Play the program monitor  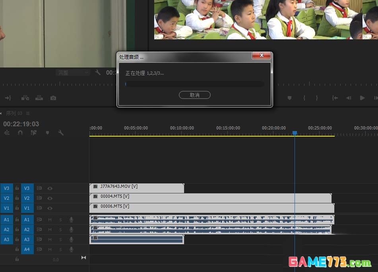coord(362,98)
